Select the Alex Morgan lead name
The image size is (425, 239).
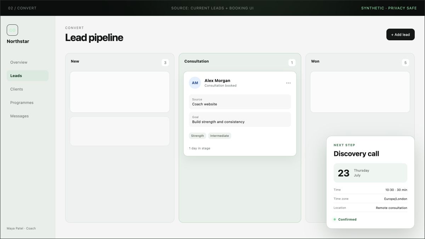click(x=217, y=81)
